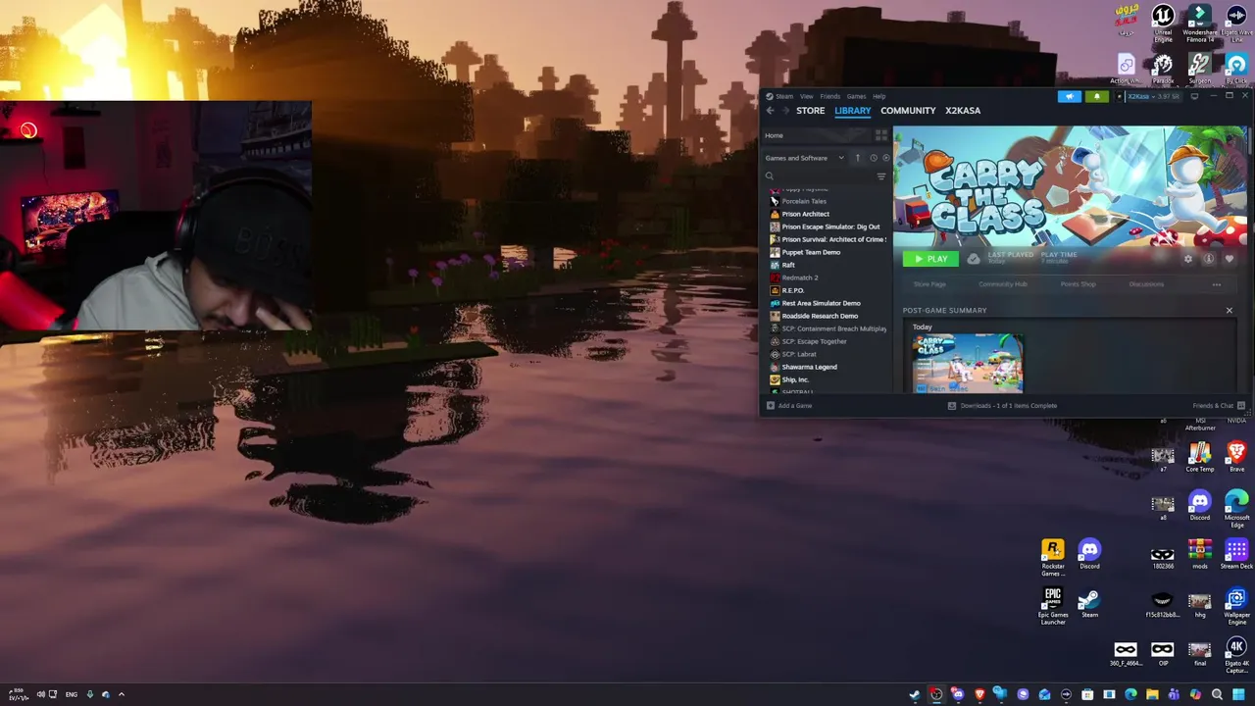Open the Friends menu in Steam
The height and width of the screenshot is (706, 1255).
point(829,96)
